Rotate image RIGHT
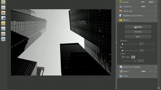 click(x=151, y=2)
